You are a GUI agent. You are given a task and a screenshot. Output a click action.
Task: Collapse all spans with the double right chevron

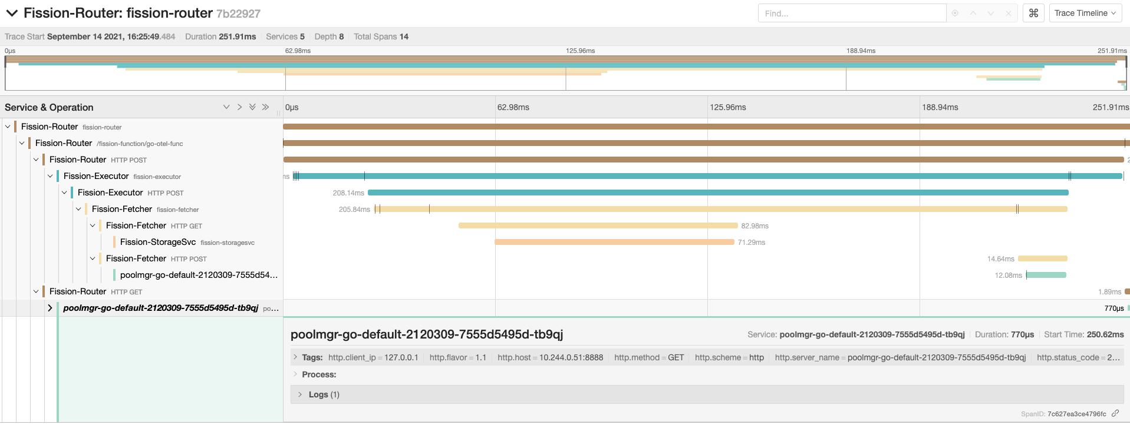265,107
